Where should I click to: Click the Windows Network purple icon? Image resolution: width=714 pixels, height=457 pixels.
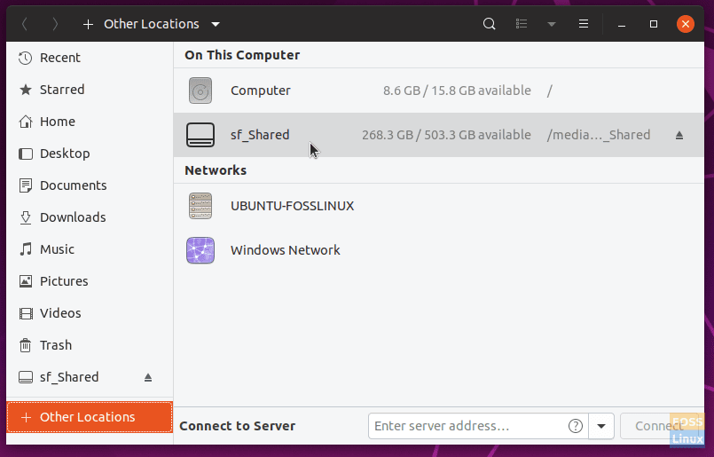coord(200,250)
